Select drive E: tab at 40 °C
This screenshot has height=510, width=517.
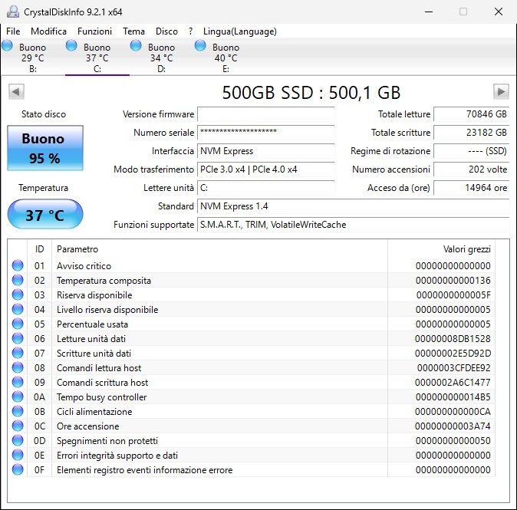[226, 57]
